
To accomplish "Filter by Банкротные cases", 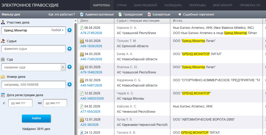I will (x=159, y=14).
